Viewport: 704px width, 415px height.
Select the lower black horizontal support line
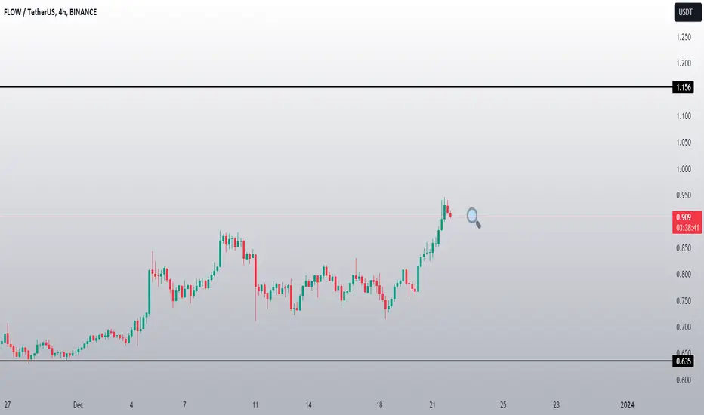tap(302, 361)
